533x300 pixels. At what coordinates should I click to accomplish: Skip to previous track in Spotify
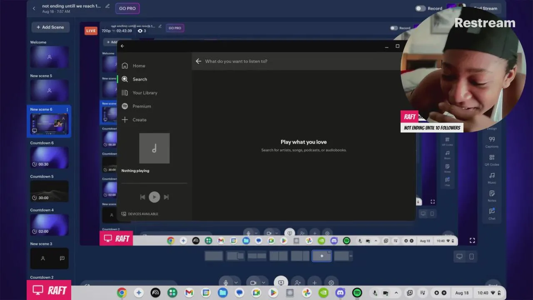click(x=142, y=197)
